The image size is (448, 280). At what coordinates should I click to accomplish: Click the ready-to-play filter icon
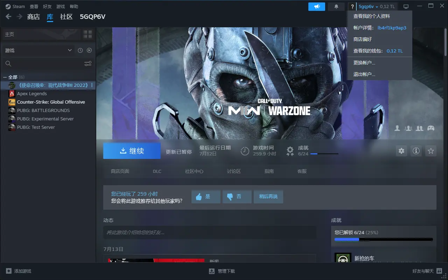[x=89, y=50]
